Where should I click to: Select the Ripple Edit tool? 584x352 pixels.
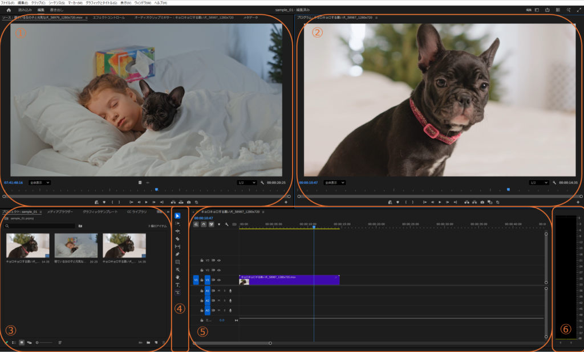coord(177,231)
